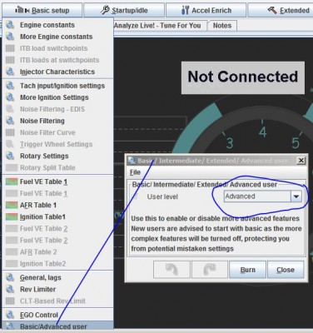Click the EGO Control icon
Viewport: 313px width, 333px height.
(x=10, y=315)
